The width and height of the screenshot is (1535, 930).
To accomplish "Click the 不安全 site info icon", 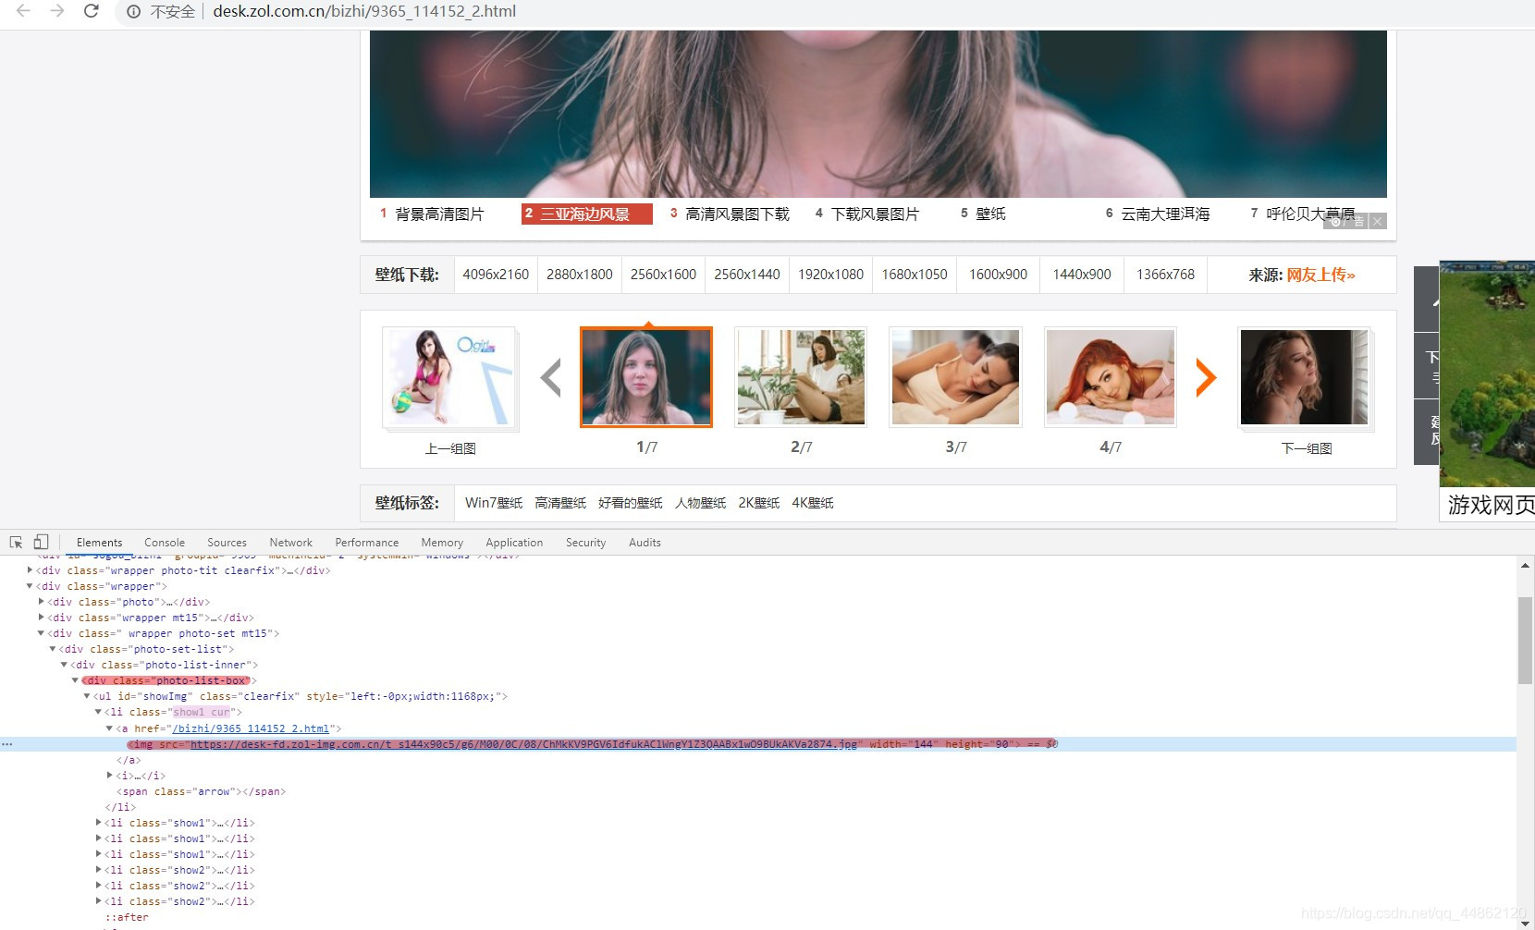I will coord(134,12).
